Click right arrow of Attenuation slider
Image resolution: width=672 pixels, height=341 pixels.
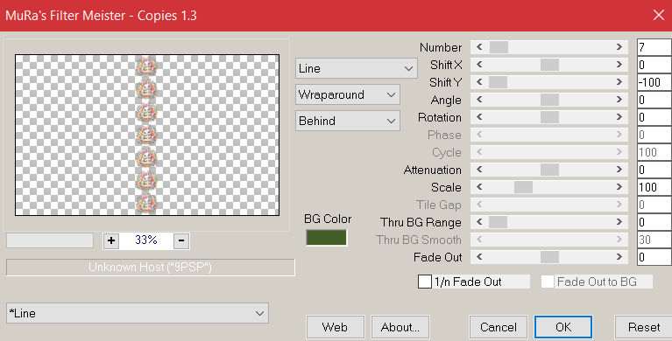point(619,170)
